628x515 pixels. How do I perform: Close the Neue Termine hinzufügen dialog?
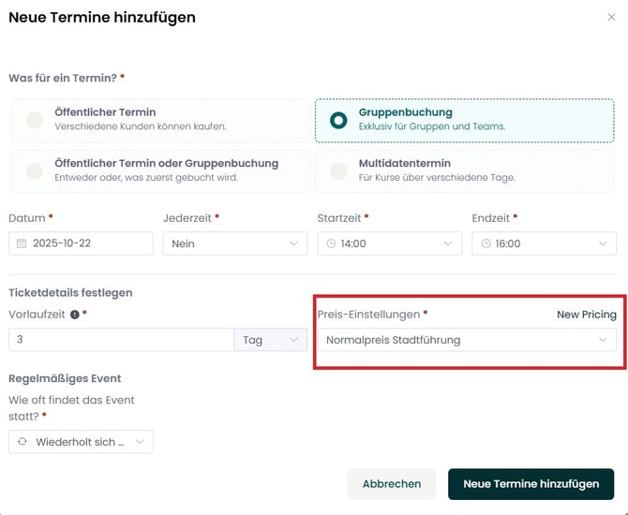[611, 17]
